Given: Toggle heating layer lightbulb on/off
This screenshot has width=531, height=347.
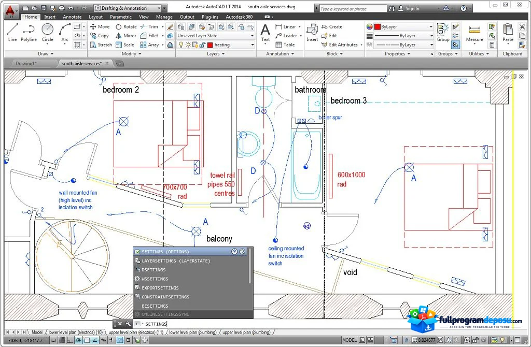Looking at the screenshot, I should coord(181,45).
